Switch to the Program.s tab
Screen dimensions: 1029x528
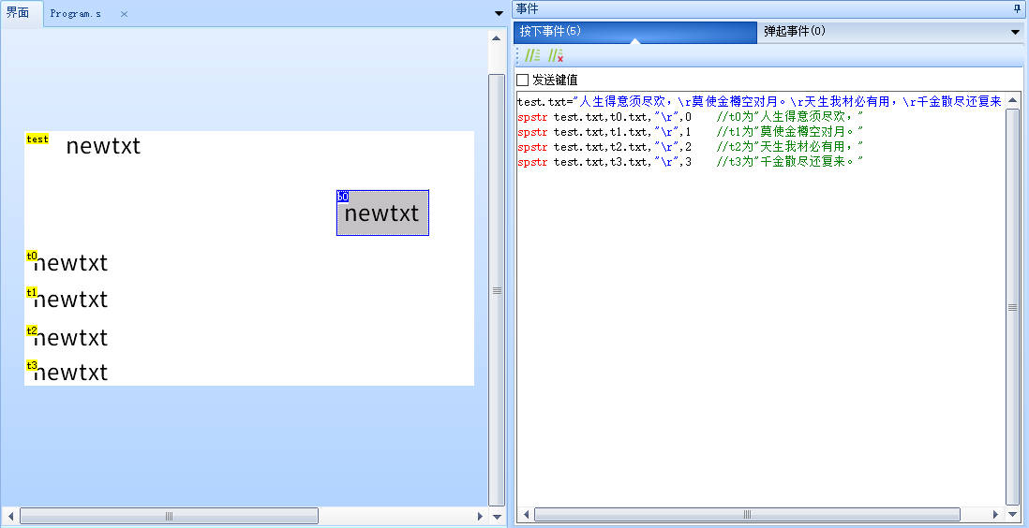tap(76, 14)
